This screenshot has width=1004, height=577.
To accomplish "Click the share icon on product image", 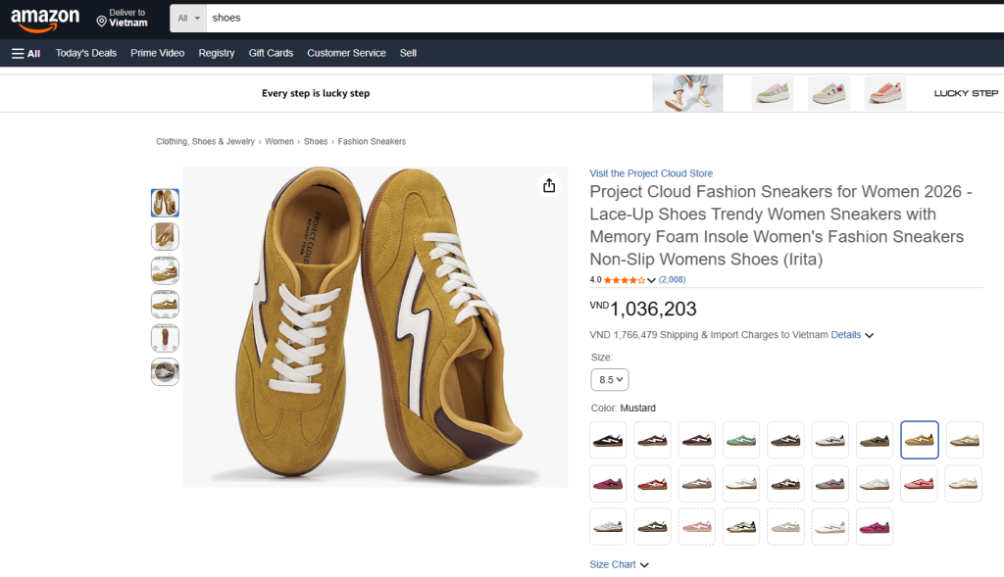I will (x=549, y=186).
